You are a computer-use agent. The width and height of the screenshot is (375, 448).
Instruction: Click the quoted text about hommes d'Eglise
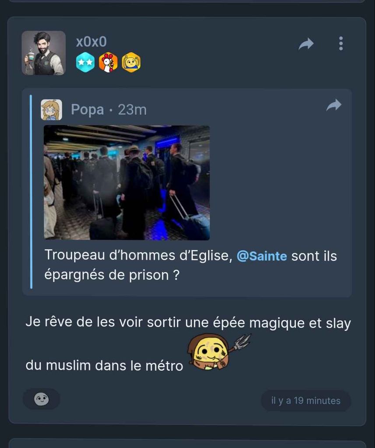[190, 265]
